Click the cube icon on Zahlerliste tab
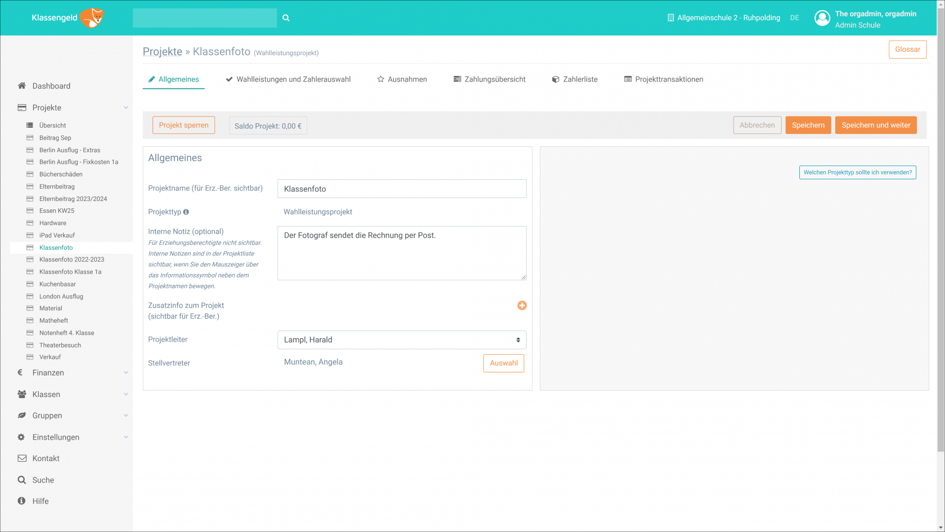Image resolution: width=945 pixels, height=532 pixels. (x=556, y=79)
